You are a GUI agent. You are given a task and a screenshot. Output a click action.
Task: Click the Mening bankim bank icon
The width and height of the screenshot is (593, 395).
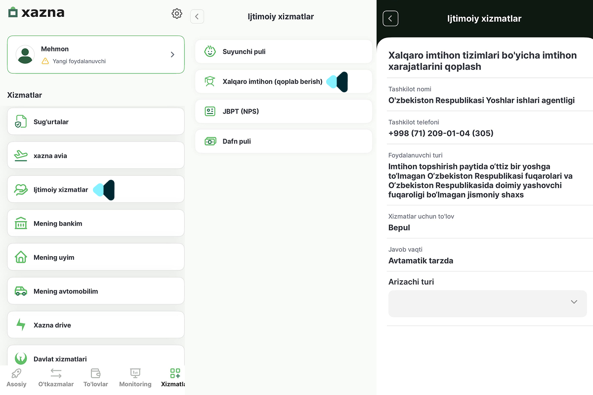[x=20, y=223]
